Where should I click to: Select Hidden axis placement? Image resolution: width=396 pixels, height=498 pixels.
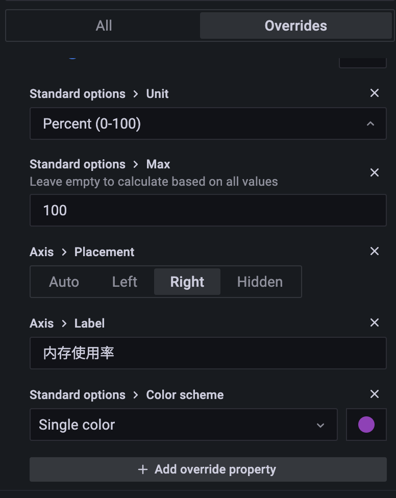point(260,282)
